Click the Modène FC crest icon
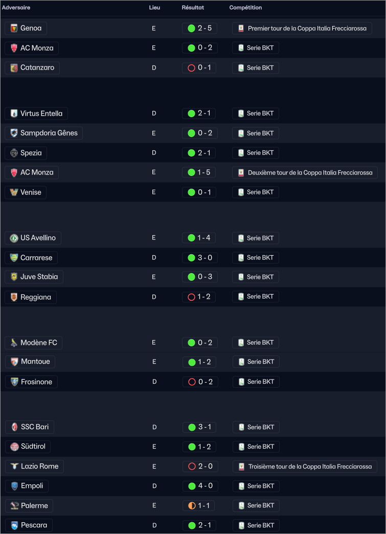Screen dimensions: 386x534 point(14,343)
